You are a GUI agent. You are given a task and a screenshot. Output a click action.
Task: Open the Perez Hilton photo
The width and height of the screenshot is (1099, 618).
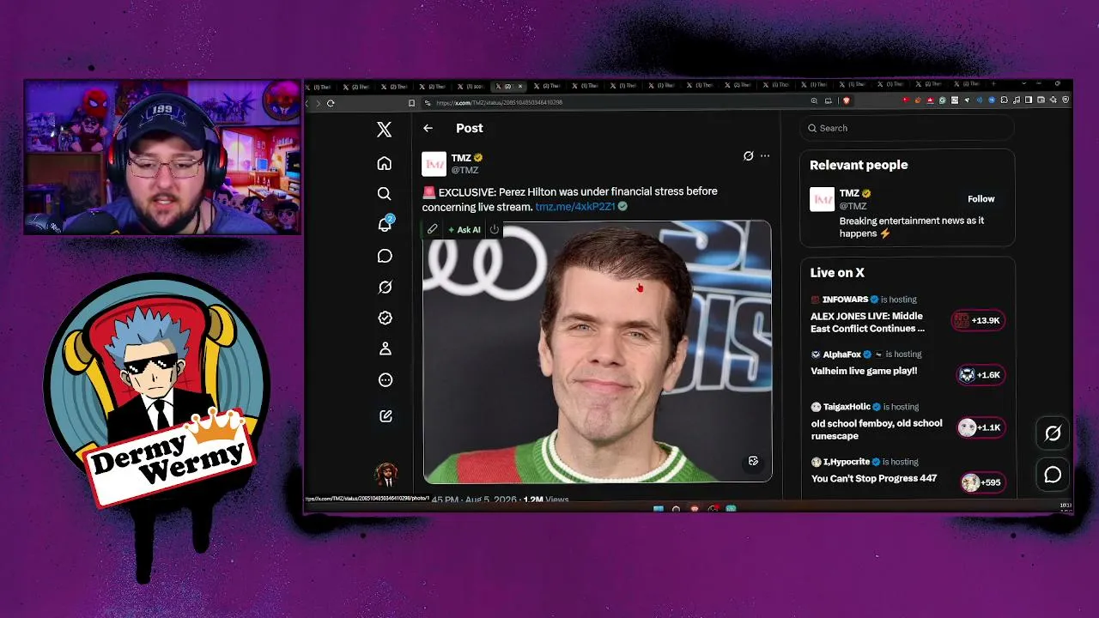coord(598,351)
